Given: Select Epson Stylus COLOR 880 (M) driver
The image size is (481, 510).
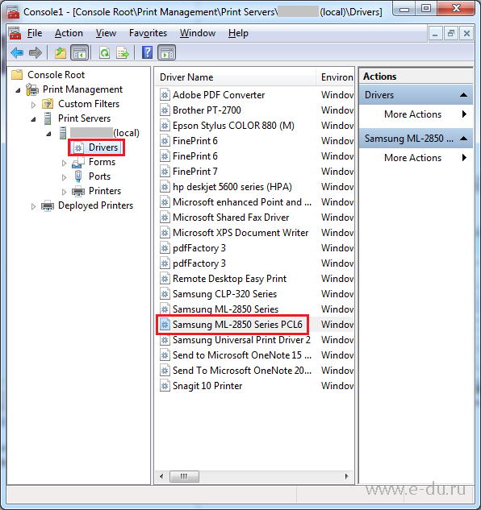Looking at the screenshot, I should coord(233,126).
